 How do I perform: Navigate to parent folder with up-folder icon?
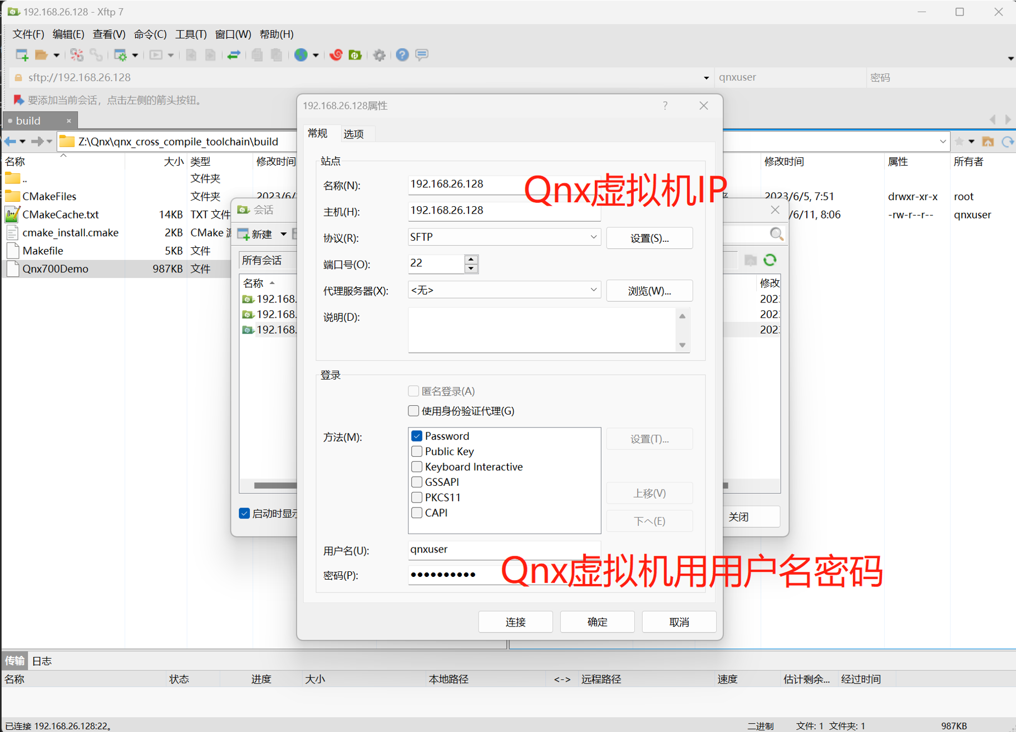coord(989,142)
